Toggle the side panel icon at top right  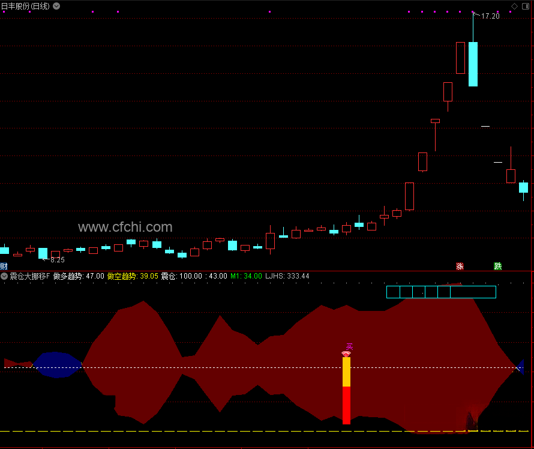click(x=526, y=6)
